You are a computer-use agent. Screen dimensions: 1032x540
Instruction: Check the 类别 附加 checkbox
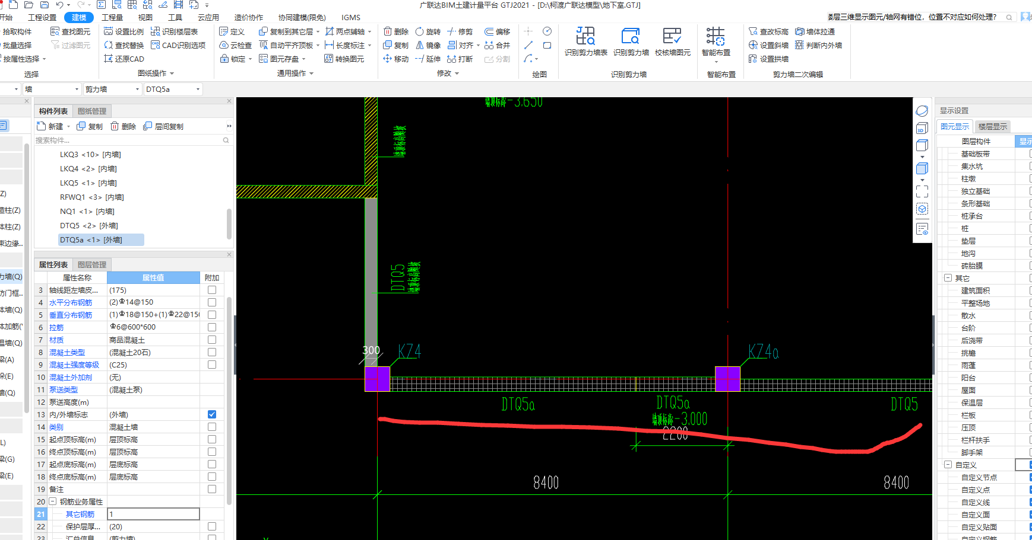pyautogui.click(x=212, y=427)
